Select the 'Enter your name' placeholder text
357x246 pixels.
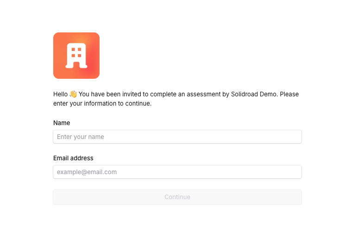tap(81, 137)
